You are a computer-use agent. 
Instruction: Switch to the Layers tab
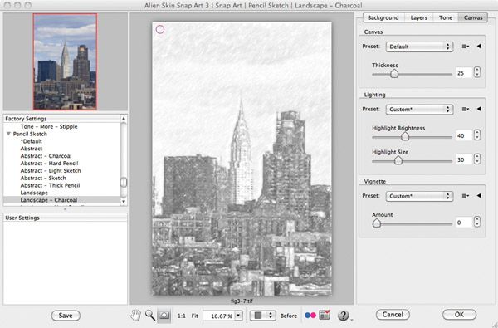(x=418, y=17)
